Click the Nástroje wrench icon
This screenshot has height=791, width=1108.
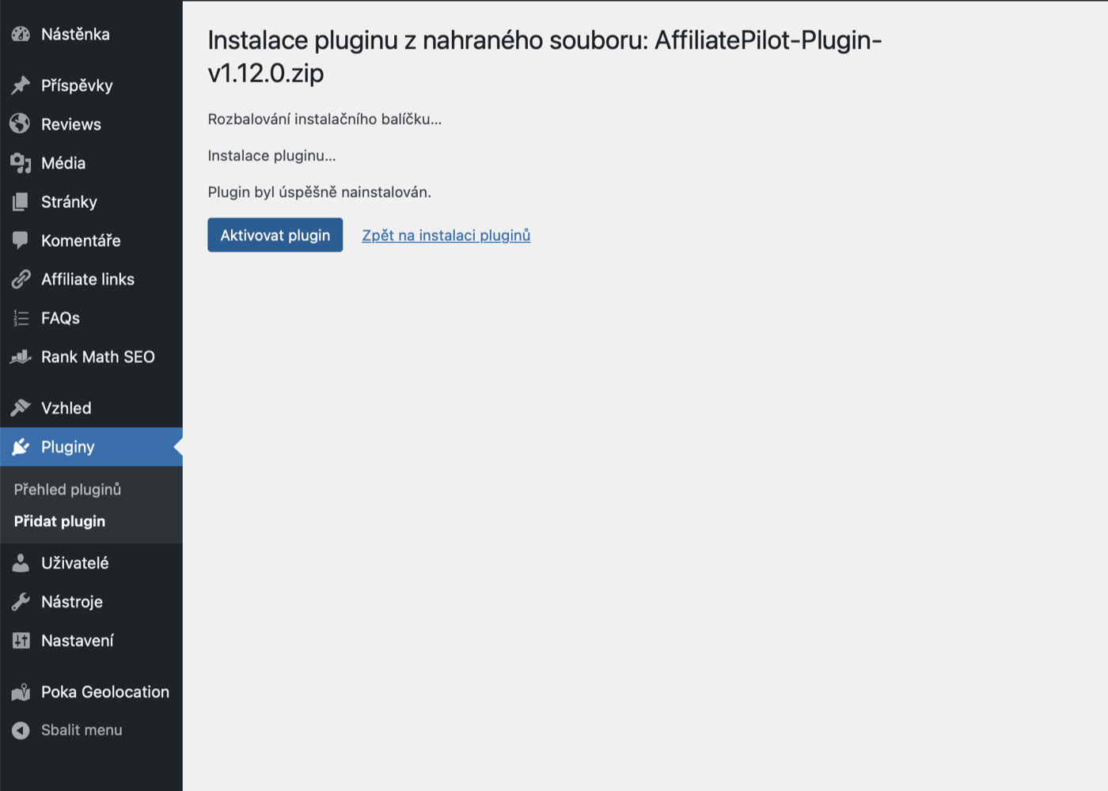pos(21,602)
